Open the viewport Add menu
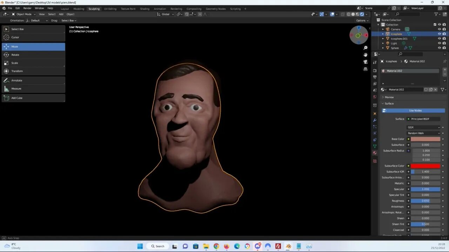 pos(61,14)
